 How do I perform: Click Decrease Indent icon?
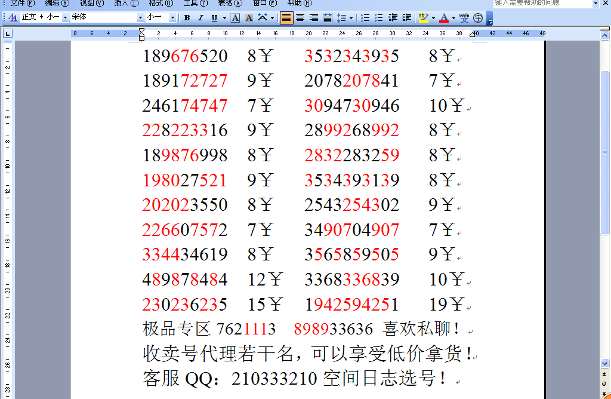pos(393,17)
